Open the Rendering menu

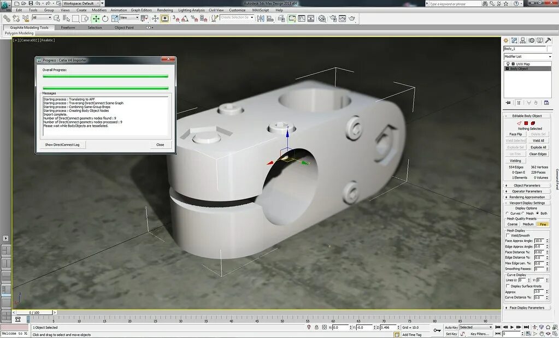click(164, 10)
